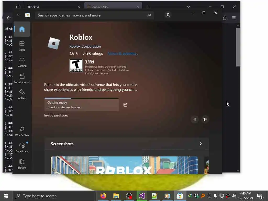The image size is (268, 201).
Task: Go to the Store Home page
Action: [x=22, y=29]
